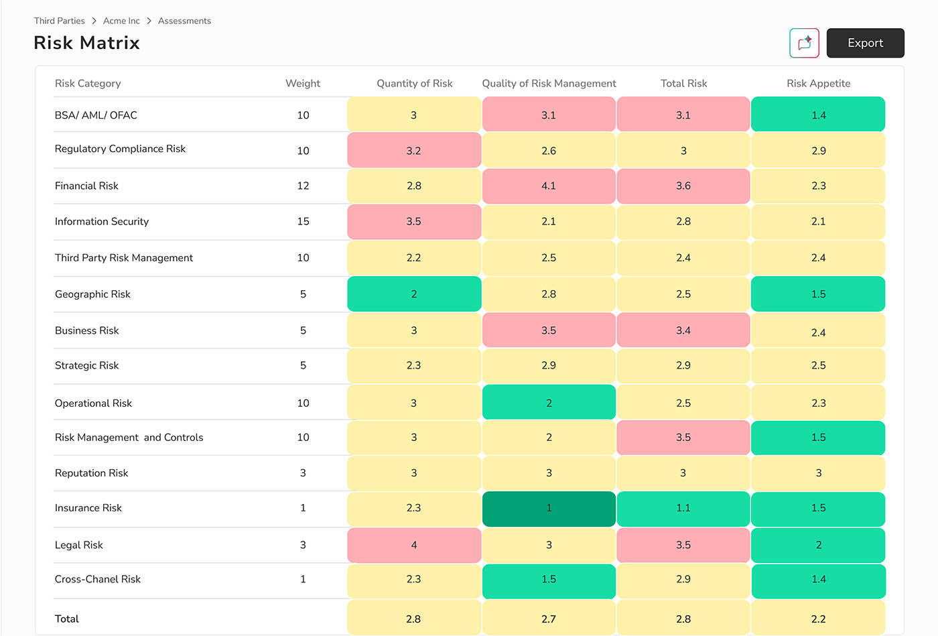Click the dark green Insurance Risk quality cell
Image resolution: width=938 pixels, height=636 pixels.
[549, 508]
